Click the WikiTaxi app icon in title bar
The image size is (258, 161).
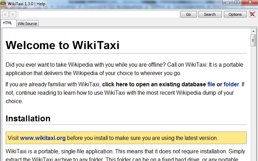tap(3, 4)
